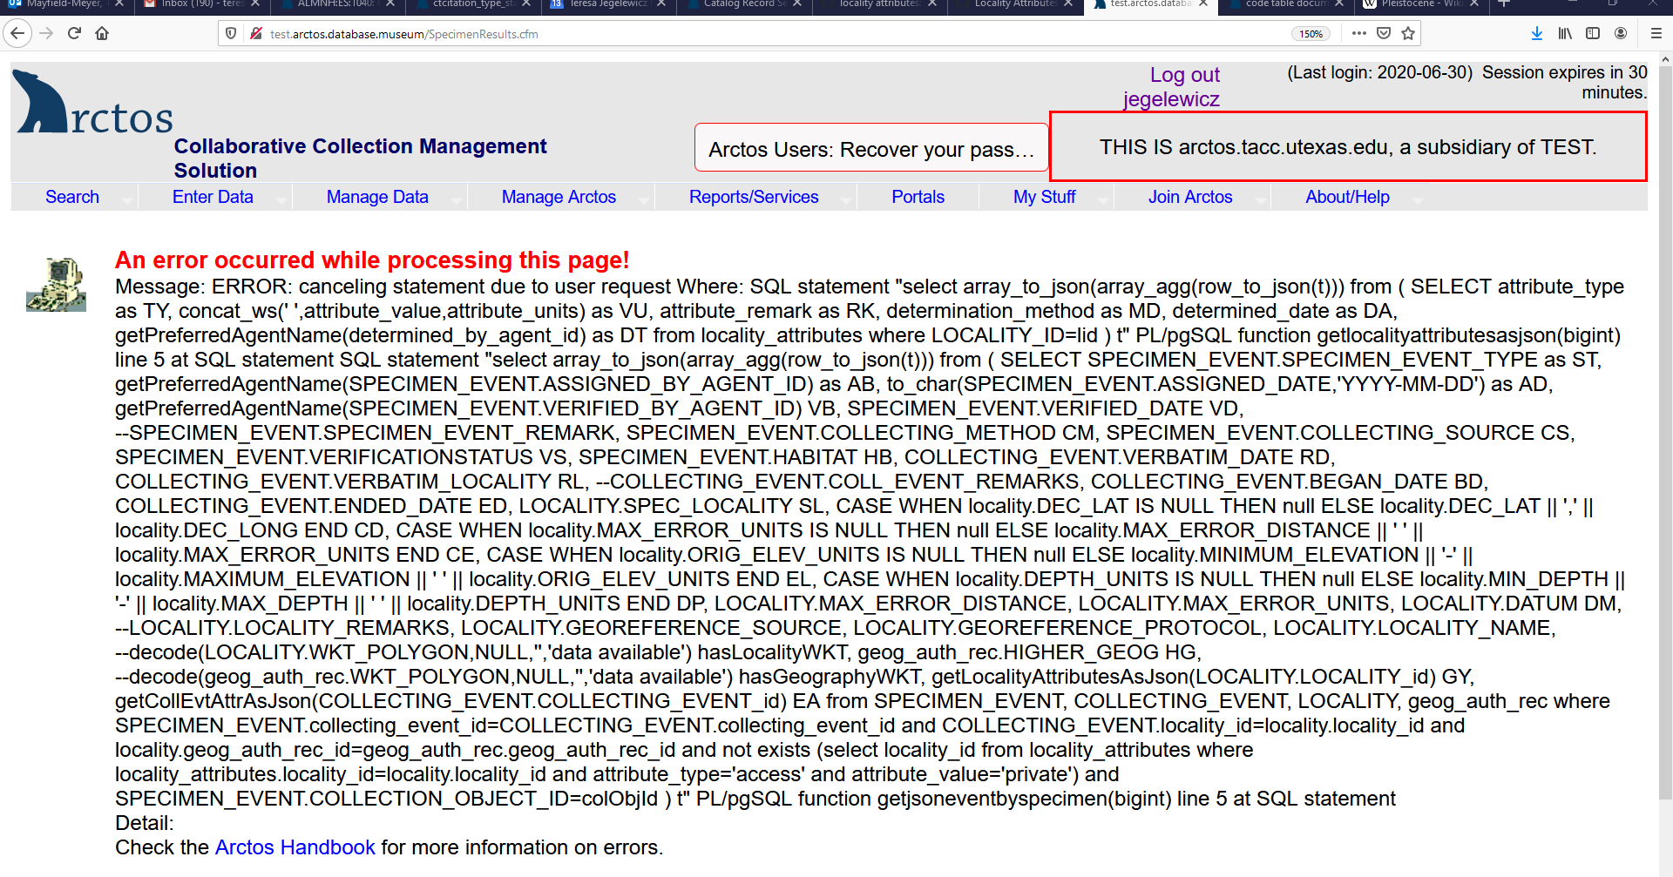1673x877 pixels.
Task: Toggle the browser sidebar
Action: coord(1593,34)
